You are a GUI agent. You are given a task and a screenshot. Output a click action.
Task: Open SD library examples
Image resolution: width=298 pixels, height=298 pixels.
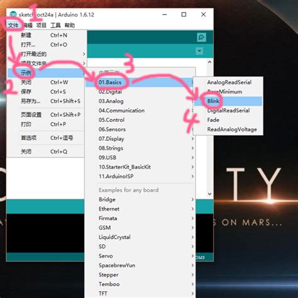pyautogui.click(x=140, y=246)
